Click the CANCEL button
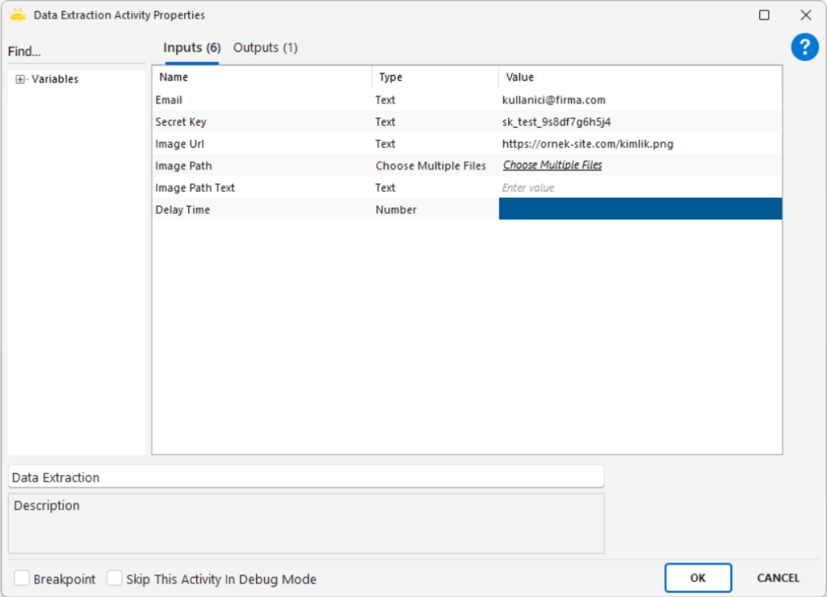Viewport: 827px width, 597px height. tap(778, 578)
